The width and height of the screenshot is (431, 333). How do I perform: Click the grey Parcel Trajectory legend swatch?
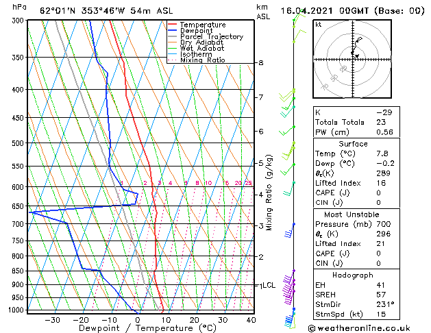pos(173,36)
